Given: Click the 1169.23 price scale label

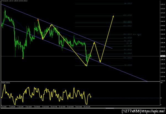Looking at the screenshot, I should coord(163,17).
